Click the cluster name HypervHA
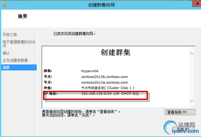This screenshot has height=137, width=201. coord(90,71)
